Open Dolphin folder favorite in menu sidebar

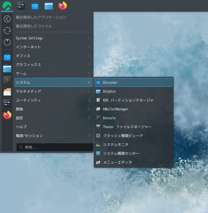click(7, 68)
